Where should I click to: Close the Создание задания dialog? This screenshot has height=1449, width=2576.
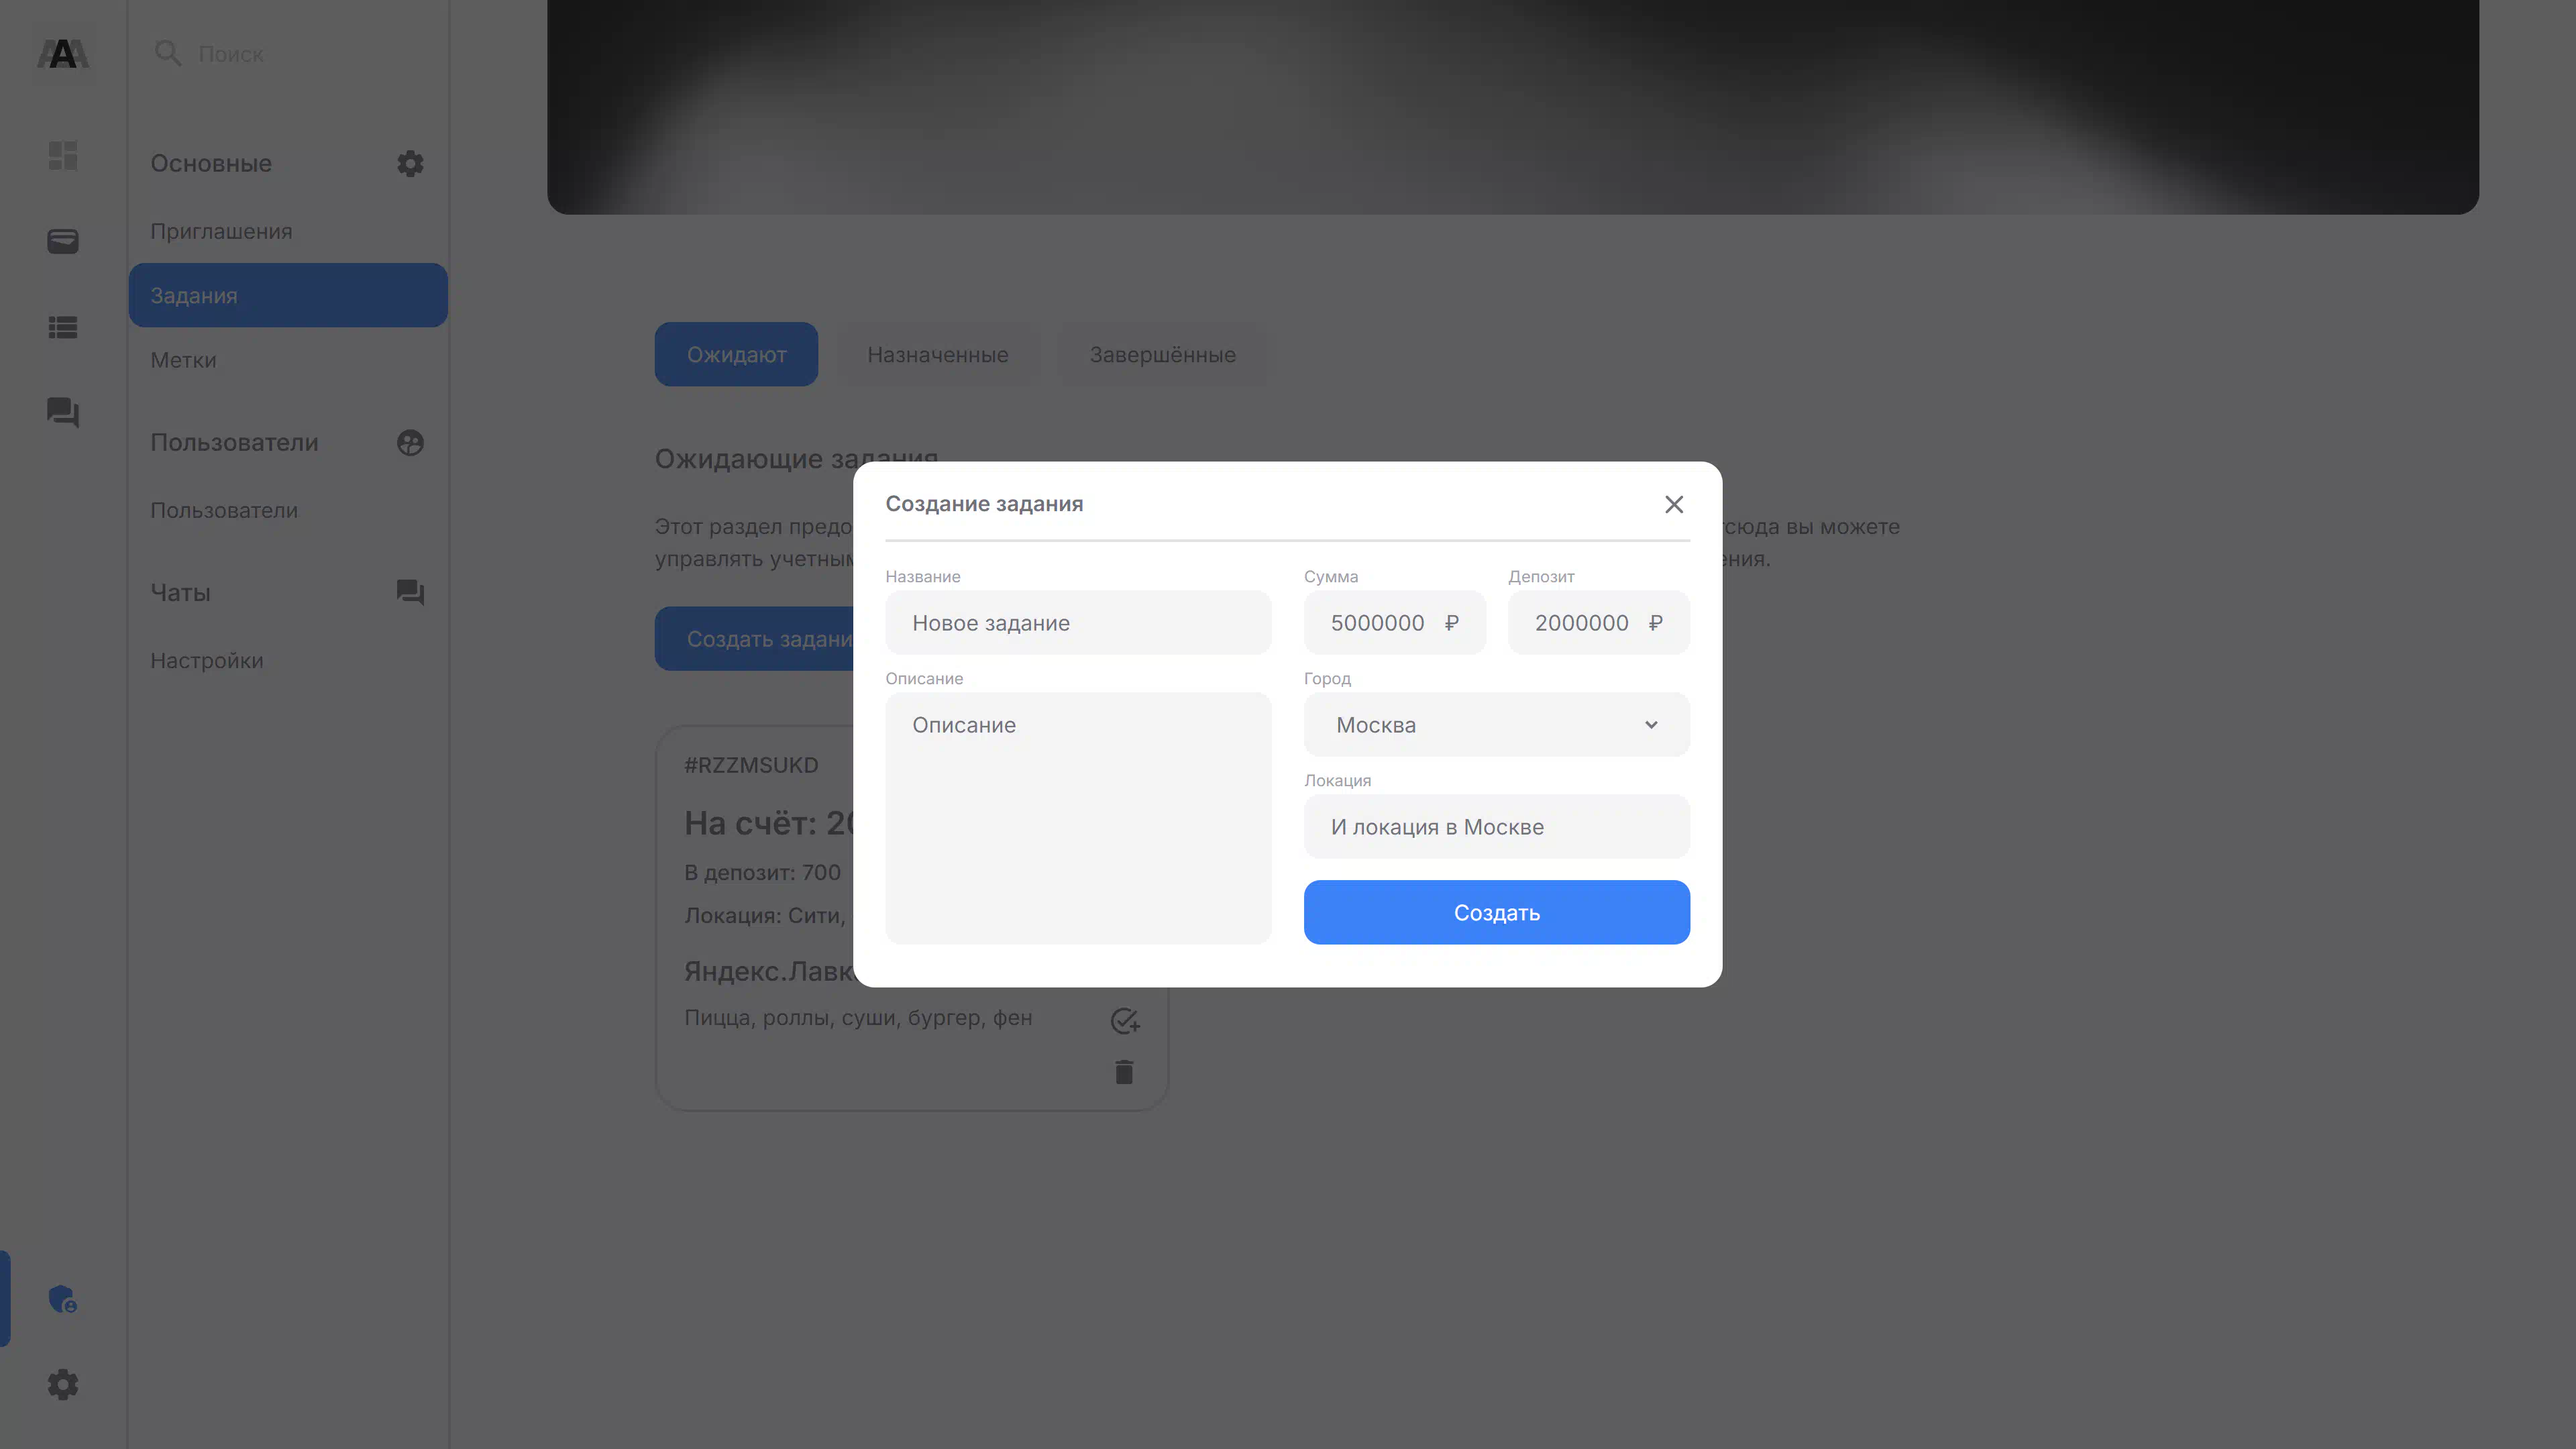click(1674, 504)
